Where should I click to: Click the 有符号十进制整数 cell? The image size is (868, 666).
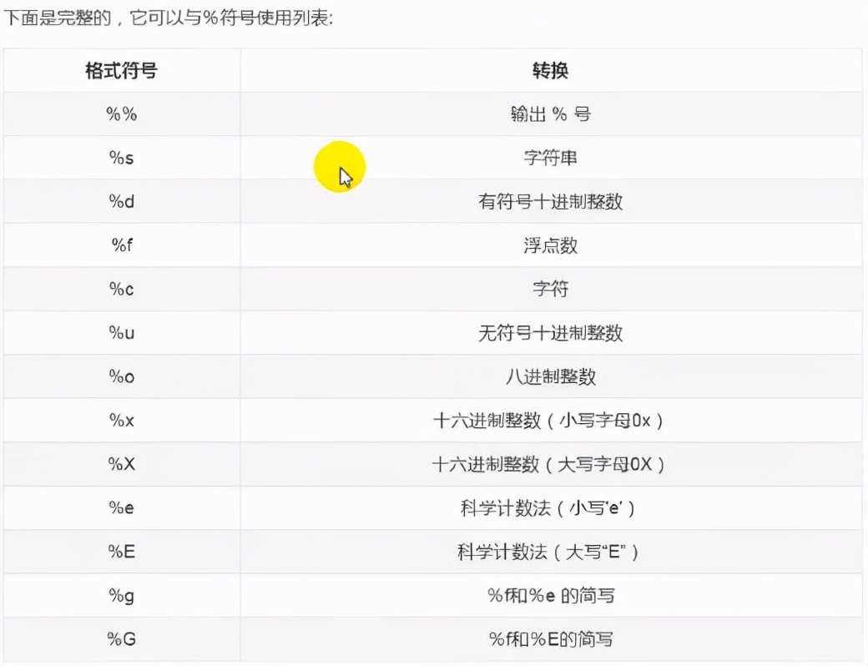coord(550,202)
